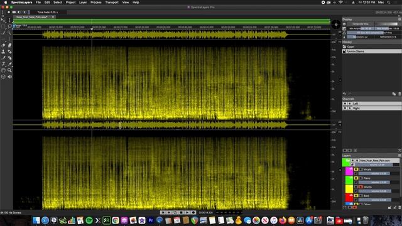Toggle Right channel visibility
Viewport: 402px width, 226px height.
(x=345, y=109)
